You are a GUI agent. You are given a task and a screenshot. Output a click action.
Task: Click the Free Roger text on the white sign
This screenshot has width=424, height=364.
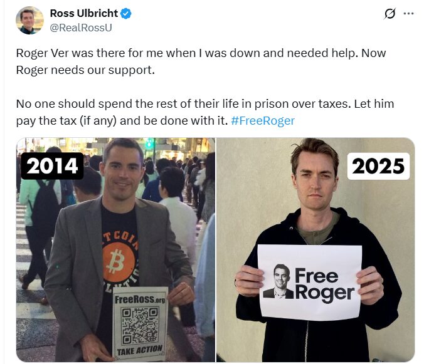click(324, 283)
